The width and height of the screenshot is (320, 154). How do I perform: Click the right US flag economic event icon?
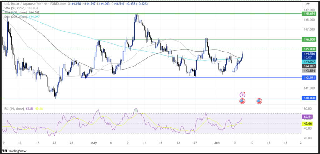point(259,101)
